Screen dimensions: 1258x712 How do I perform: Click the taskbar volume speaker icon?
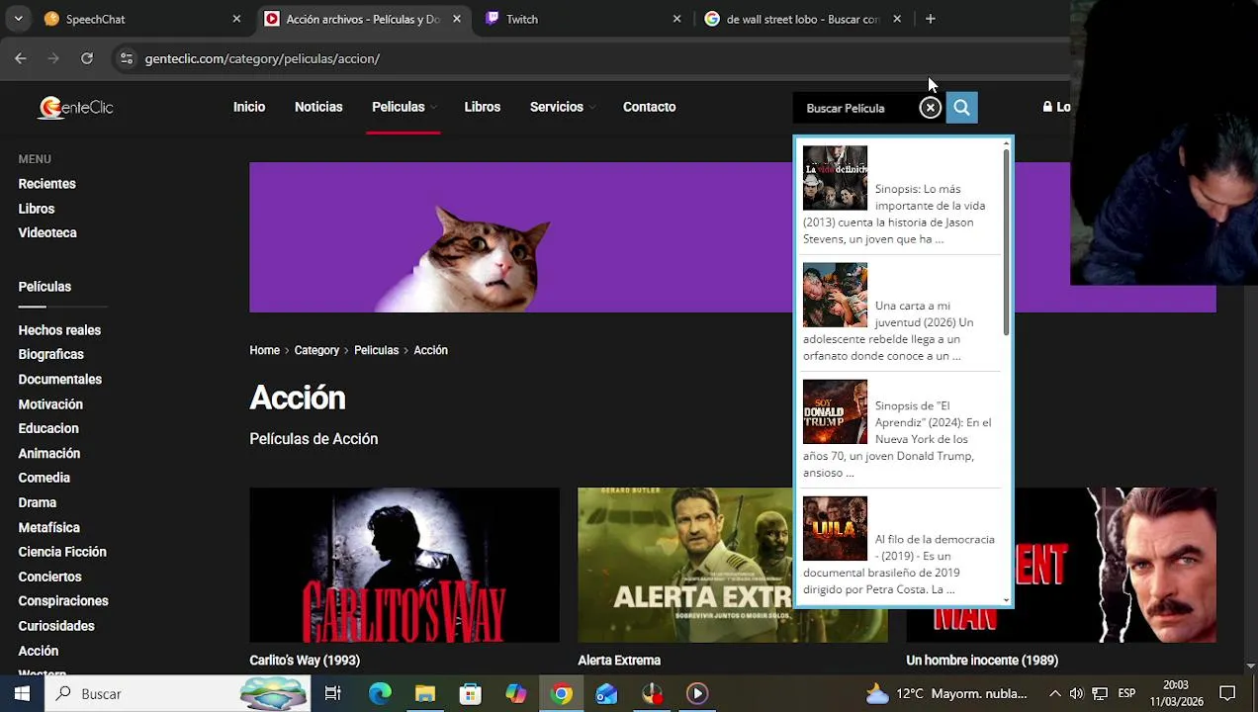[x=1076, y=693]
